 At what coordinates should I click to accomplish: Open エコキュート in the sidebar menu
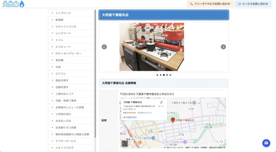coord(63,47)
